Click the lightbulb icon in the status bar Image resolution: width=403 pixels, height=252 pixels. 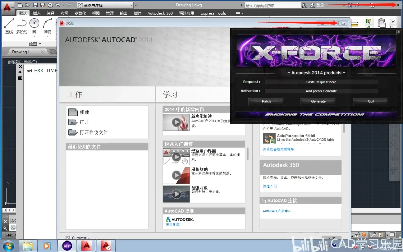click(x=380, y=234)
